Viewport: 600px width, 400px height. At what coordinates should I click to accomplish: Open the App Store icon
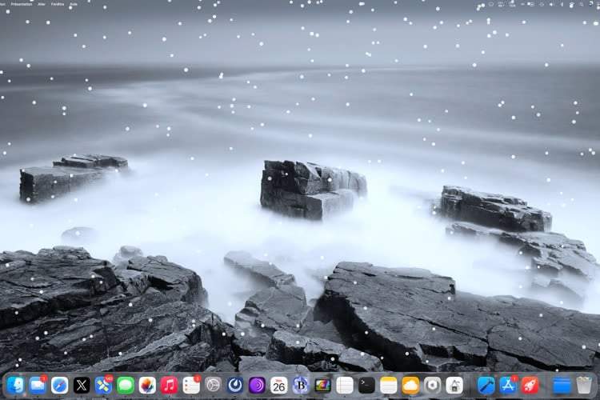tap(508, 385)
